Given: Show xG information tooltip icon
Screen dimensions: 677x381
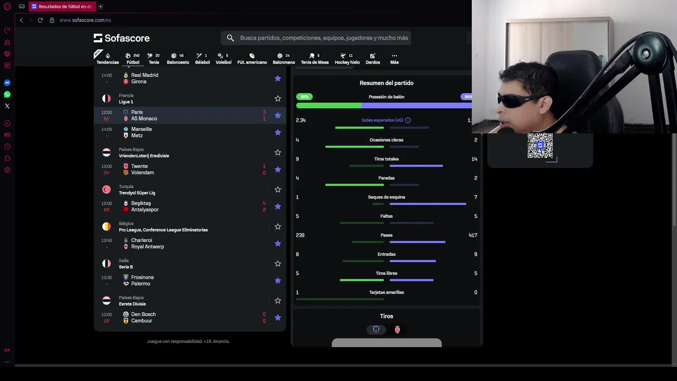Looking at the screenshot, I should pos(408,120).
